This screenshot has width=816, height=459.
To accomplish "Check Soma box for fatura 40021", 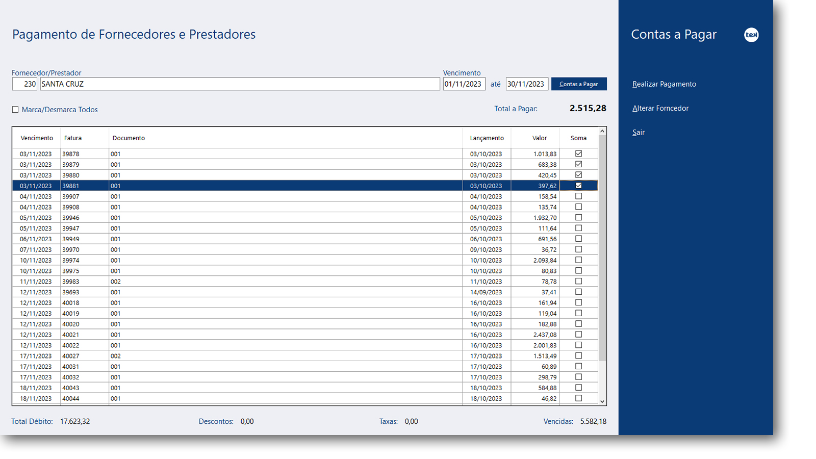I will click(x=578, y=335).
